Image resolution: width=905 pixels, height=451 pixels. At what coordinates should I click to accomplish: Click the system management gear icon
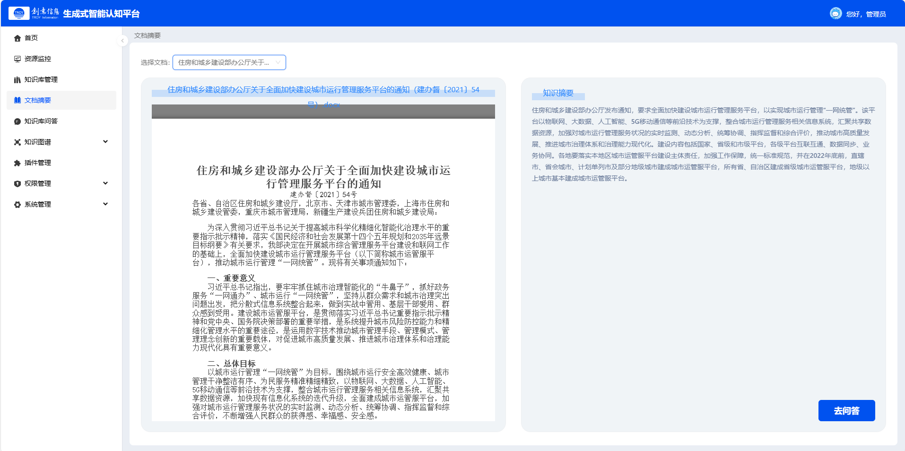click(17, 205)
